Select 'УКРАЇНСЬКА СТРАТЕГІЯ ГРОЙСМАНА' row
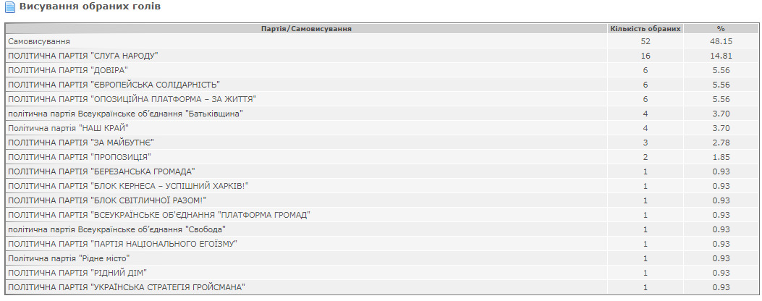Image resolution: width=762 pixels, height=301 pixels. tap(381, 287)
